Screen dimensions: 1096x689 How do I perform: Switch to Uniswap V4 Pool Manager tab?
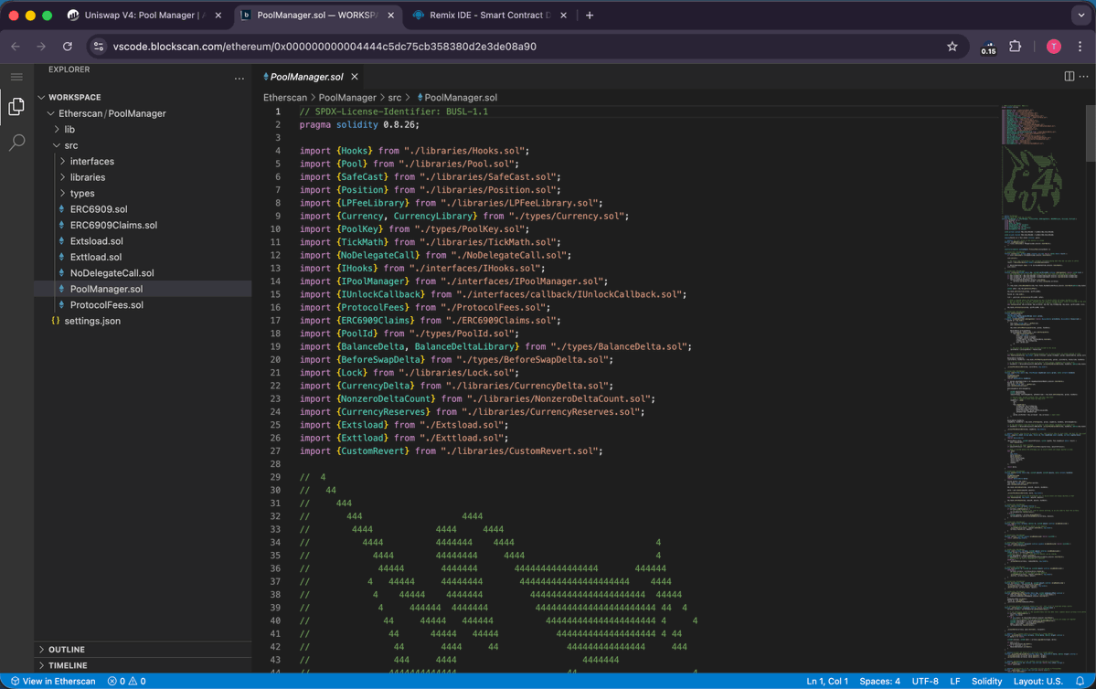click(x=144, y=16)
